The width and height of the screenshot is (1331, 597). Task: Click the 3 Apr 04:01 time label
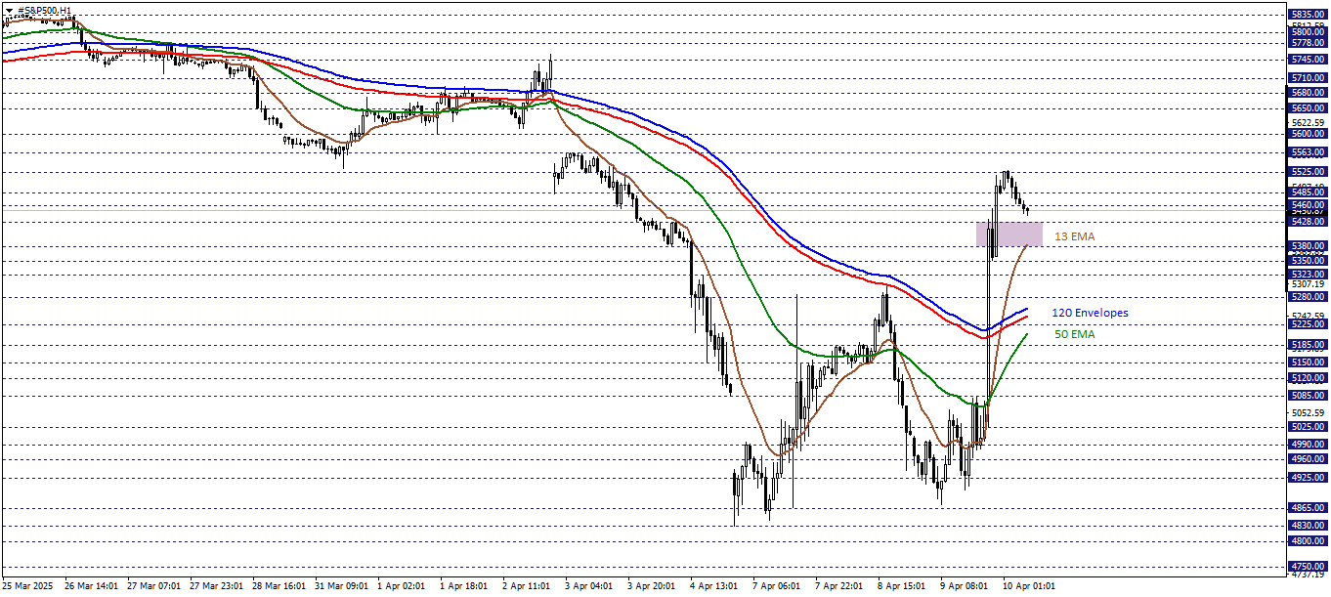coord(590,586)
